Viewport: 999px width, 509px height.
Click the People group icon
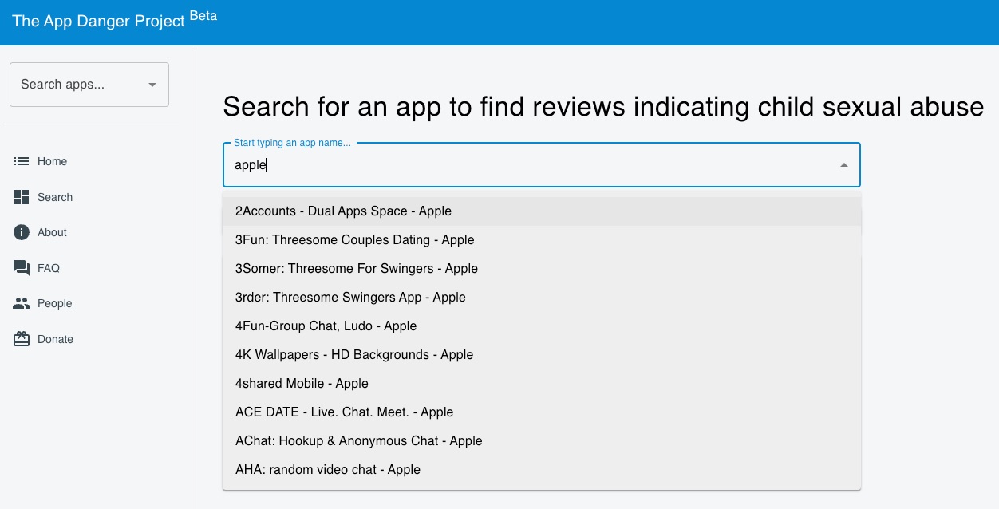pyautogui.click(x=22, y=303)
